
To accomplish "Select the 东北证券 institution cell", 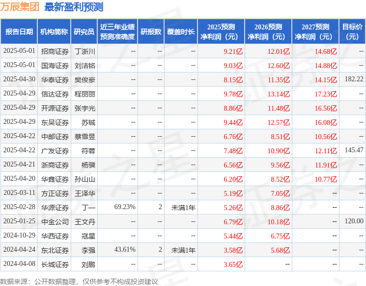I will coord(55,250).
